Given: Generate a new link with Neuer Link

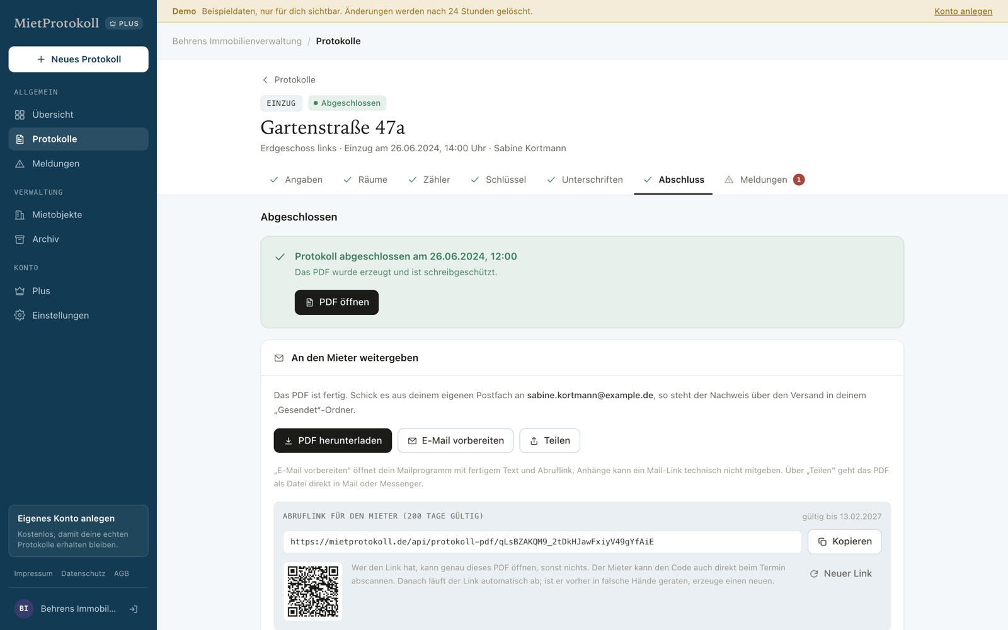Looking at the screenshot, I should tap(841, 574).
